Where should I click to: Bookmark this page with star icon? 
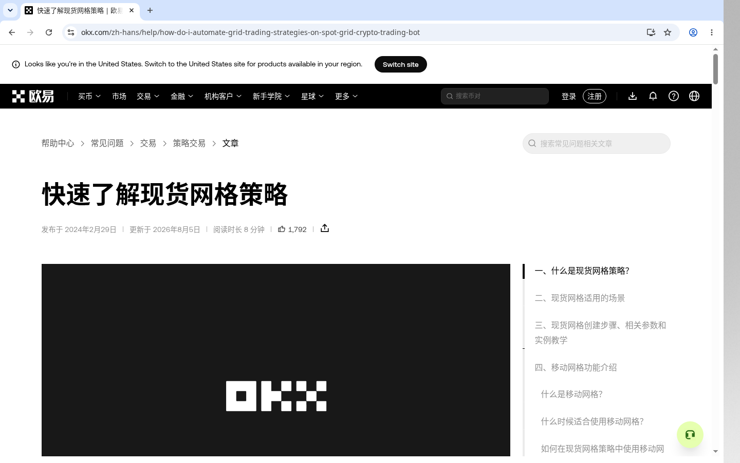click(x=668, y=32)
